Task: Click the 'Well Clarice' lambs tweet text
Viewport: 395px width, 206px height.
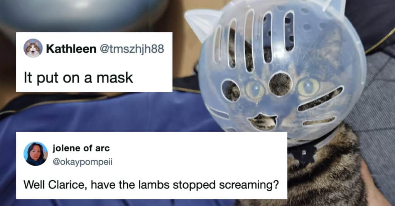Action: [x=151, y=185]
